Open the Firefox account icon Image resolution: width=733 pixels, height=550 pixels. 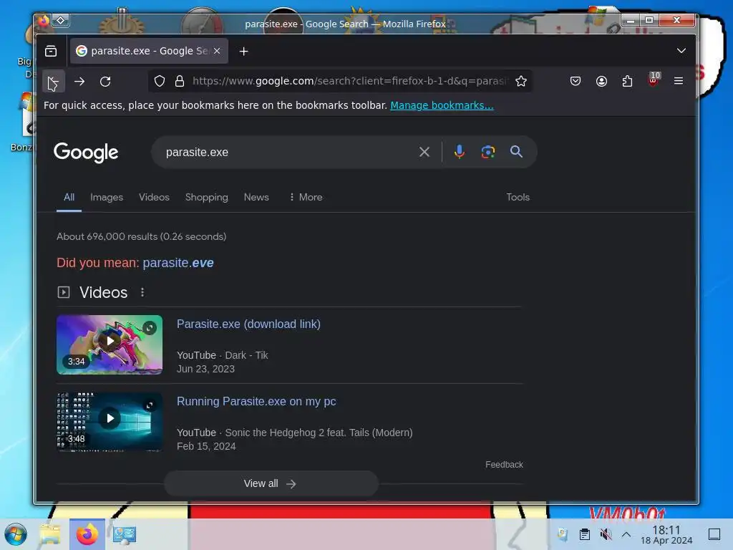[x=601, y=82]
